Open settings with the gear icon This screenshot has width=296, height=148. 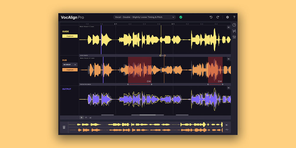(227, 17)
